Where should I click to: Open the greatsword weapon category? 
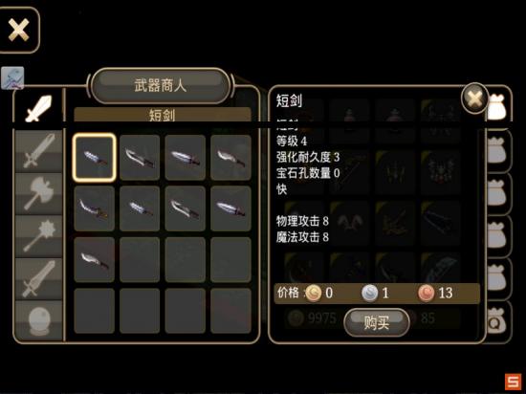38,279
